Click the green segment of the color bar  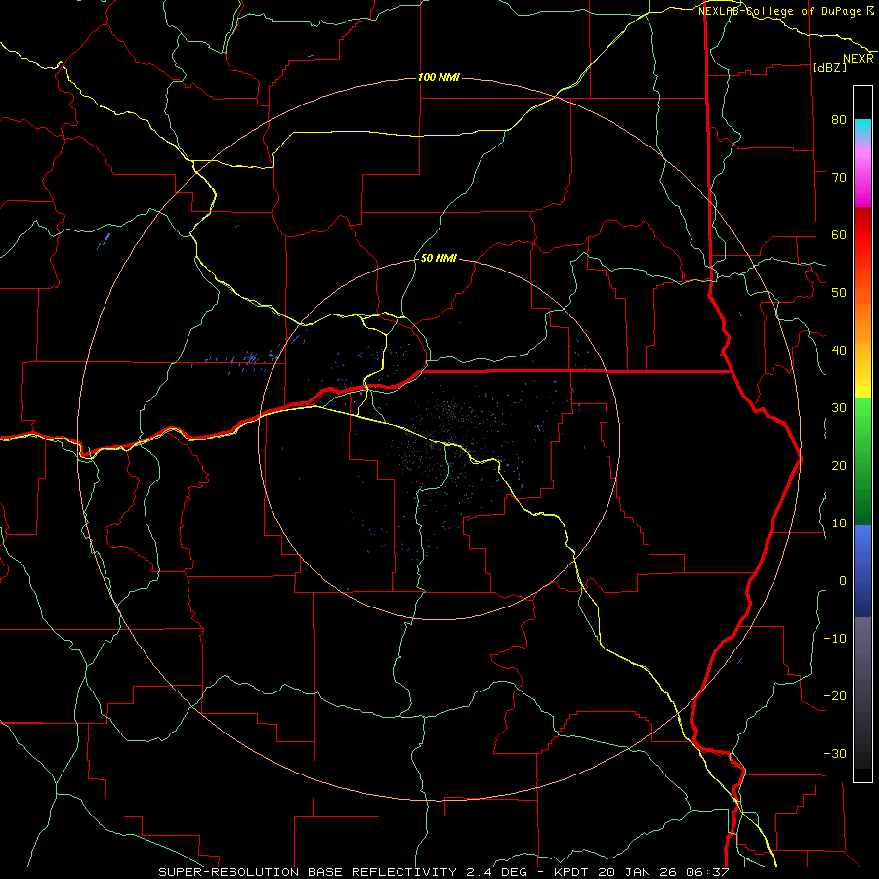(862, 461)
